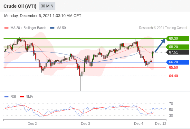Click the Dec 12 date axis marker
The image size is (190, 129).
(161, 124)
